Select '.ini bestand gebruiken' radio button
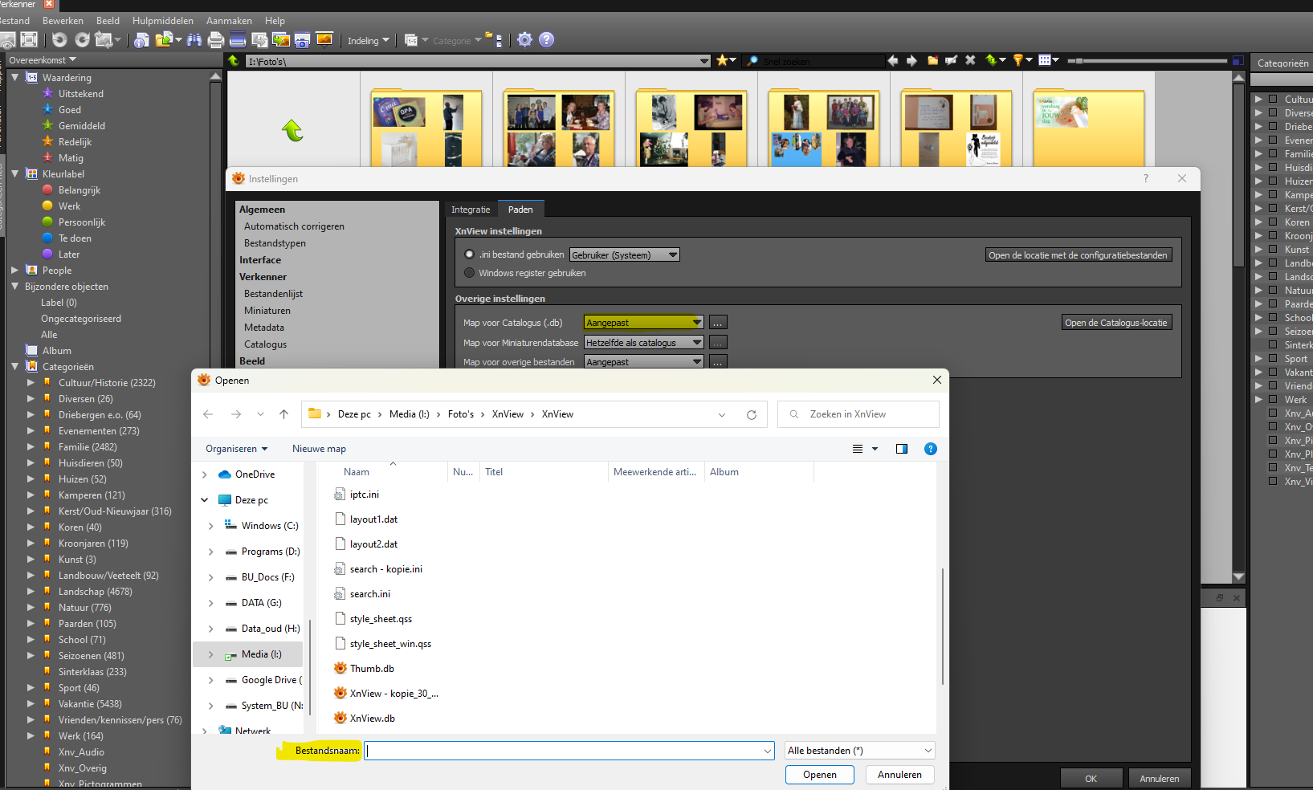This screenshot has width=1313, height=790. click(470, 255)
